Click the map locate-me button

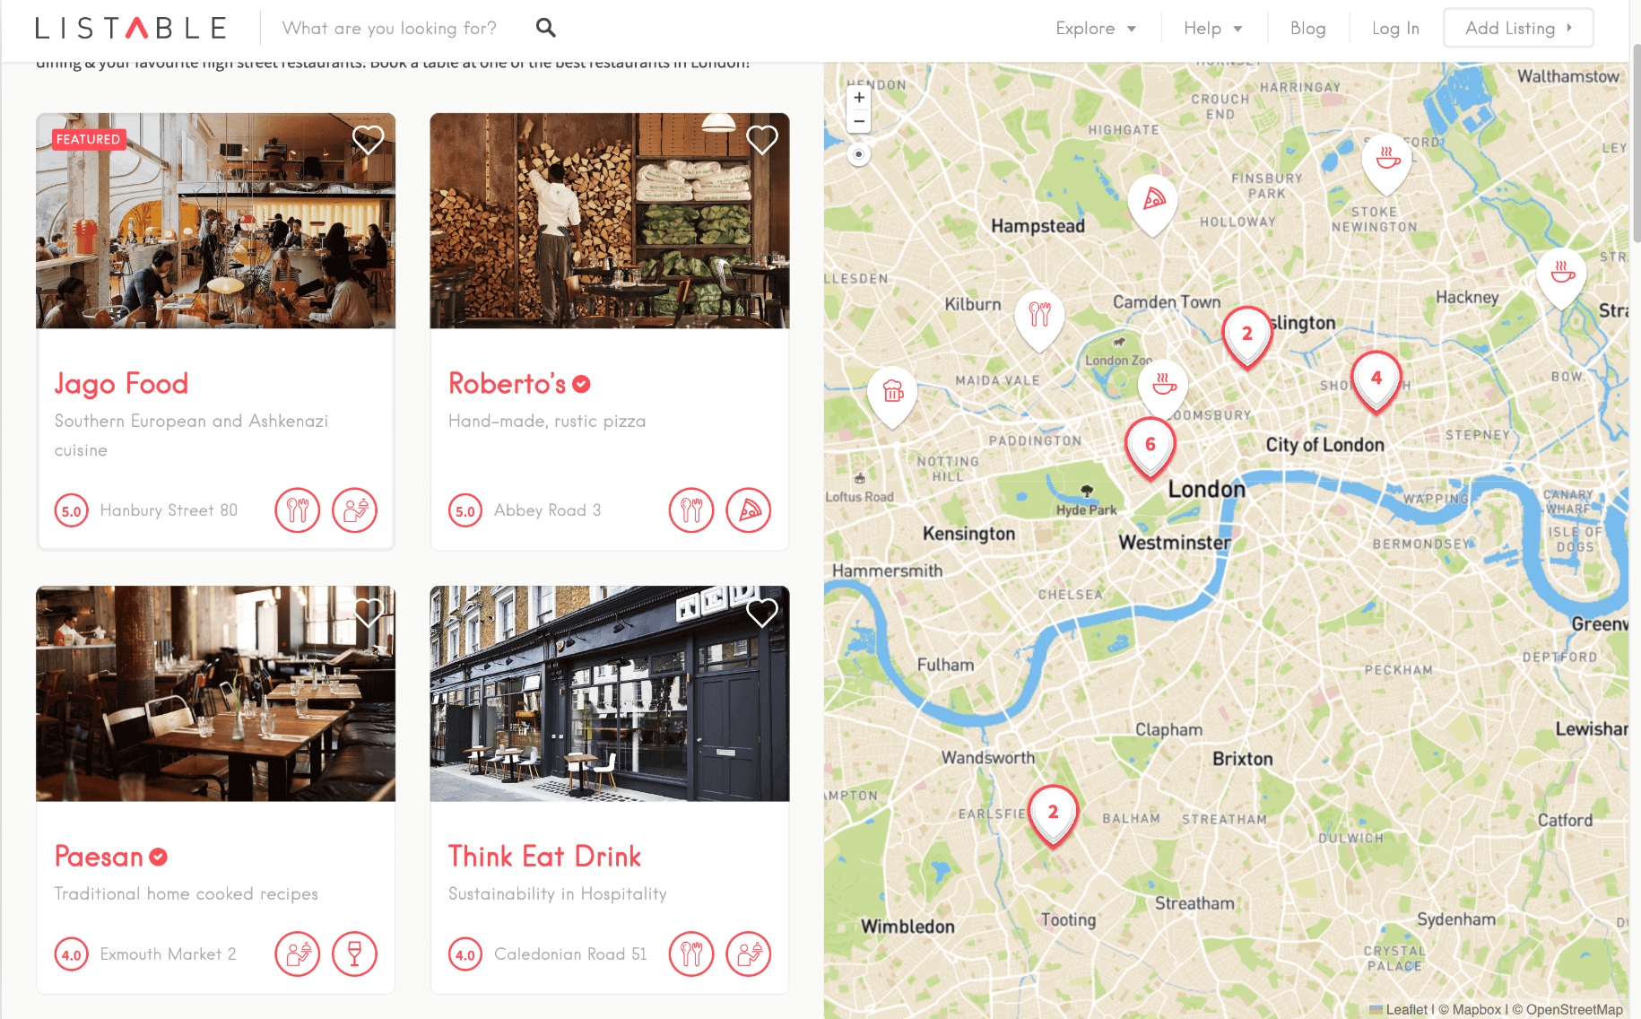coord(859,154)
